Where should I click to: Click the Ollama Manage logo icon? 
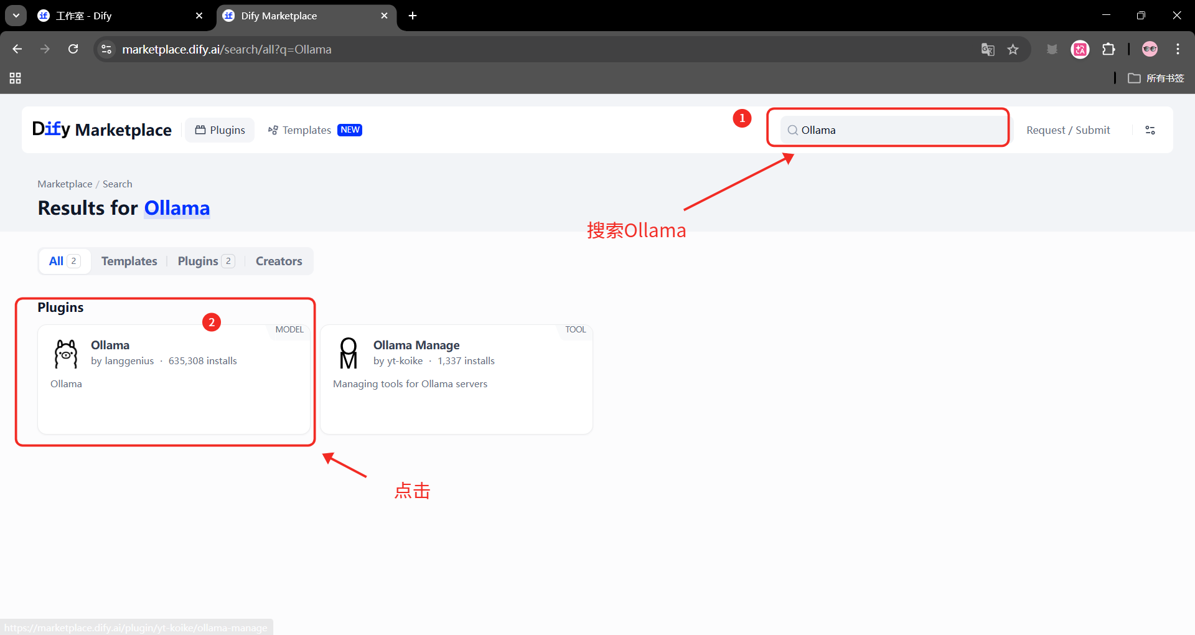349,354
